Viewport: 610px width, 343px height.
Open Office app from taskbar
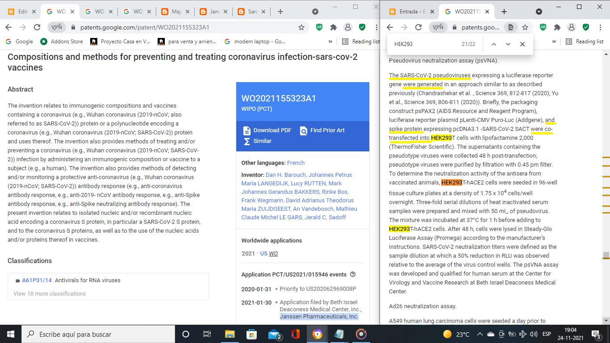point(295,334)
